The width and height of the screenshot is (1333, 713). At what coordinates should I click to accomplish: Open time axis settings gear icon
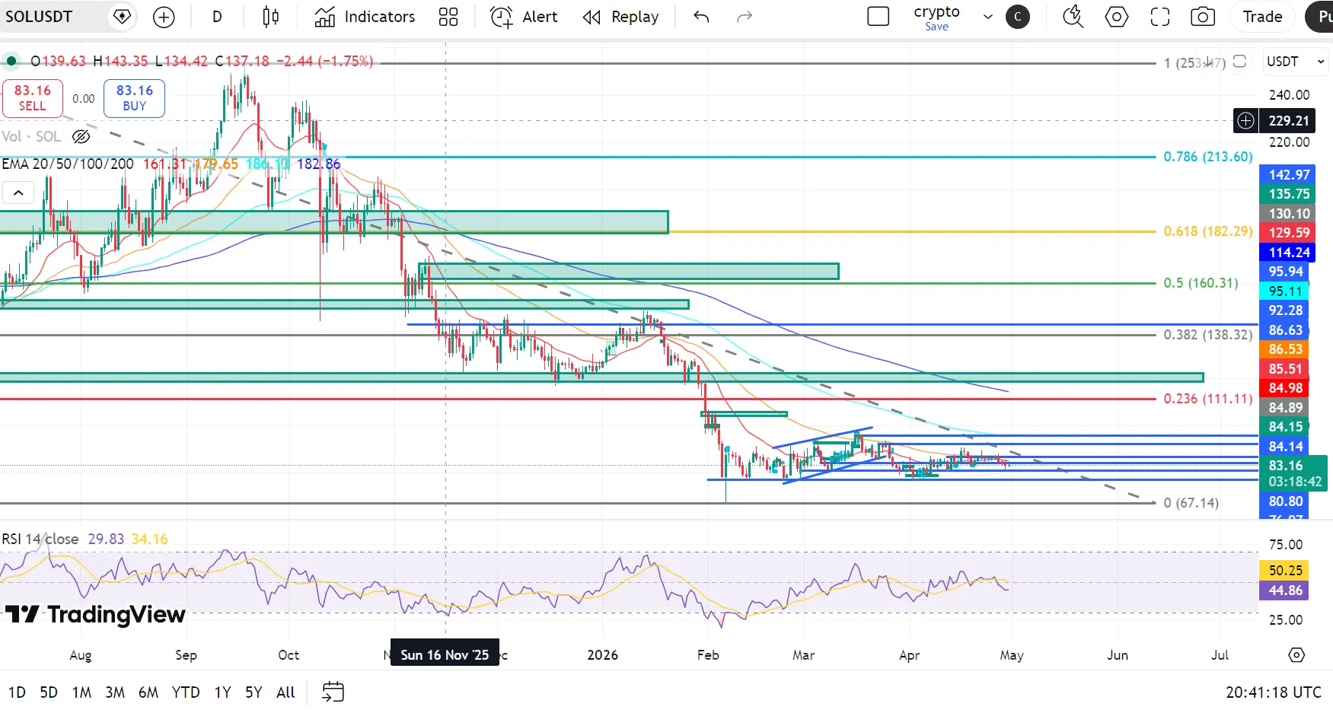[x=1296, y=655]
